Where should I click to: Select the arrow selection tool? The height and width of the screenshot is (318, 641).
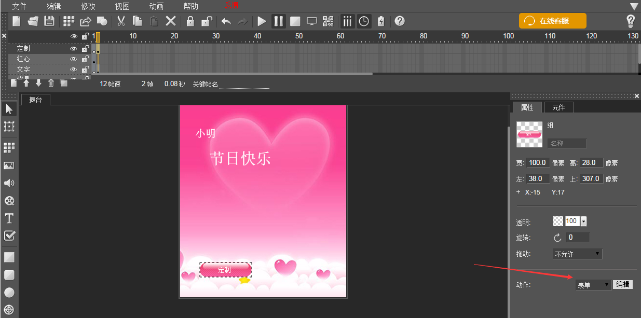click(x=9, y=109)
